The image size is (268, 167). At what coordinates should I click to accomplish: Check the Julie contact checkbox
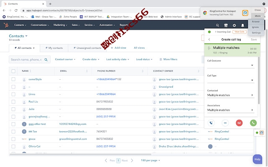point(13,109)
